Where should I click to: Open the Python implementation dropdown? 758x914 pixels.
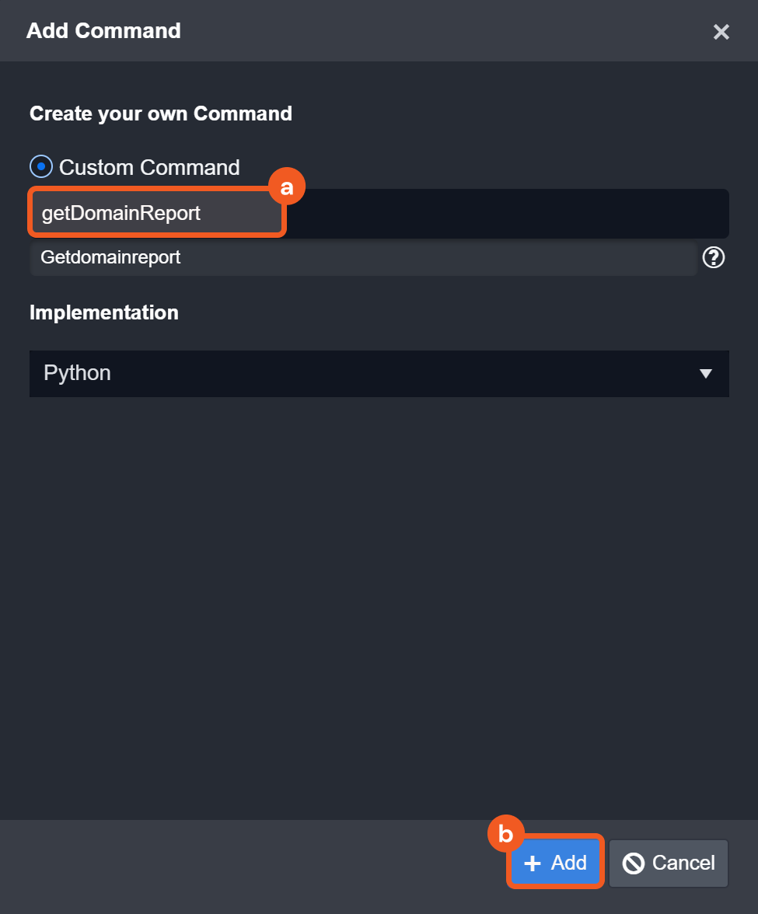click(379, 374)
